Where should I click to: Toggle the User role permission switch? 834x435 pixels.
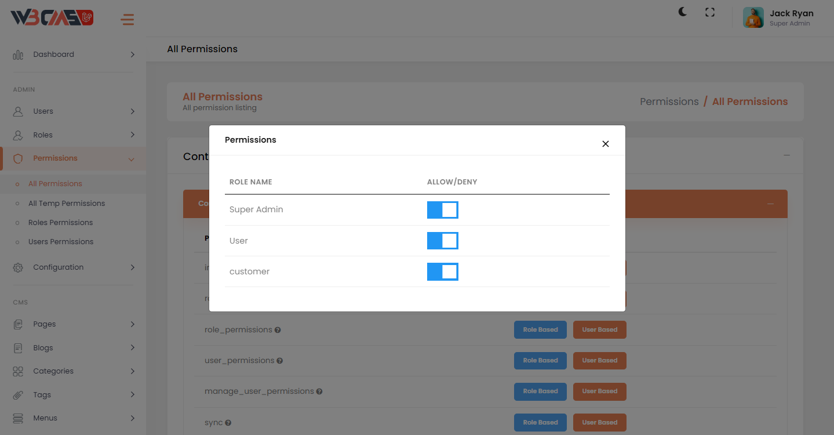[x=442, y=241]
